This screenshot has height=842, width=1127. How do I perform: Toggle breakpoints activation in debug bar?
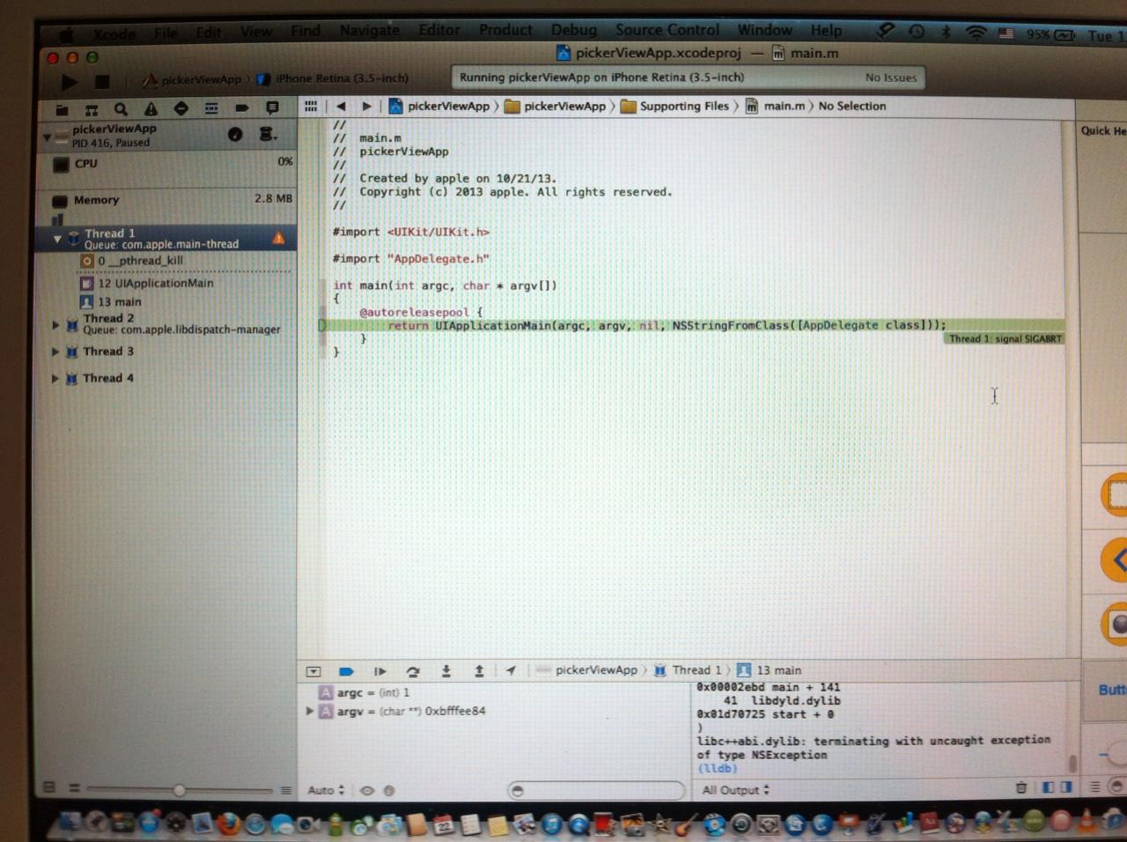[346, 671]
